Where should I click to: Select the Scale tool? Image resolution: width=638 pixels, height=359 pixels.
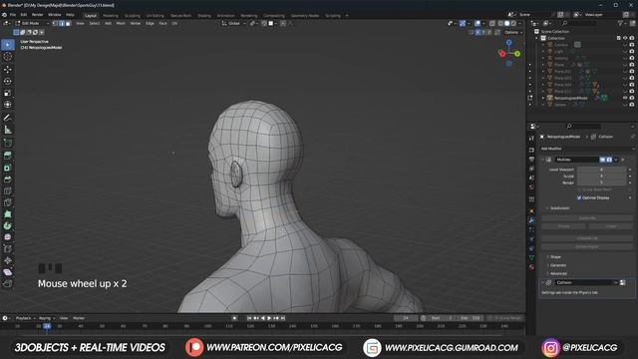click(8, 93)
